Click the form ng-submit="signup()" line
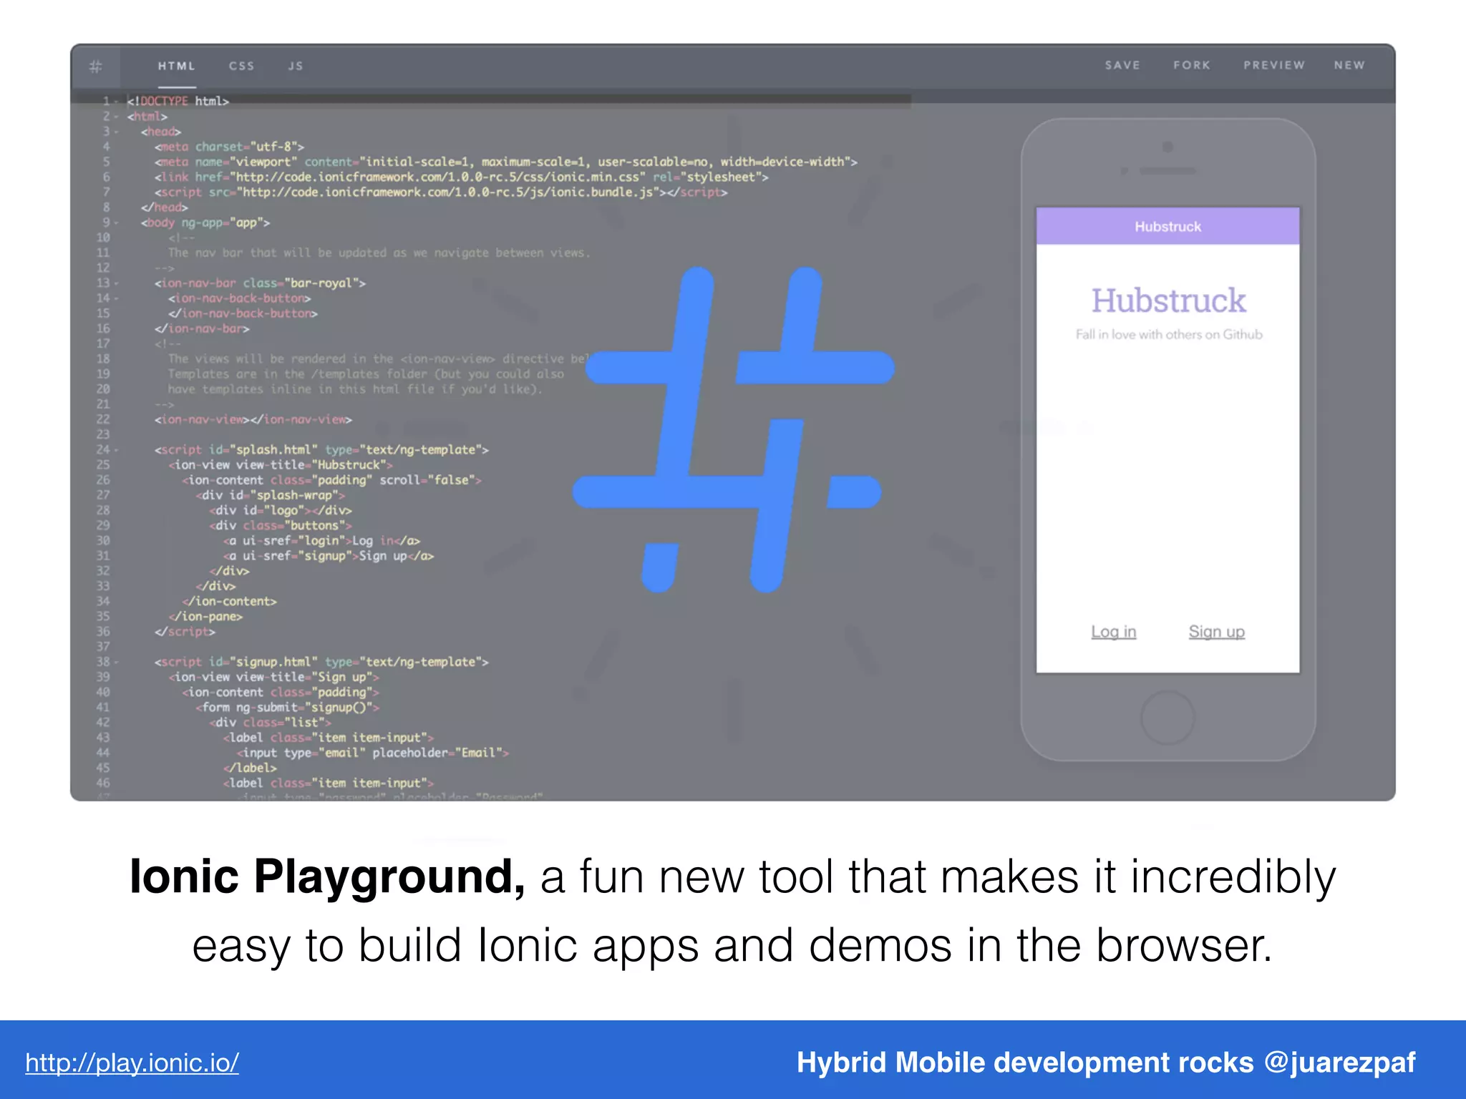This screenshot has height=1099, width=1466. point(287,708)
